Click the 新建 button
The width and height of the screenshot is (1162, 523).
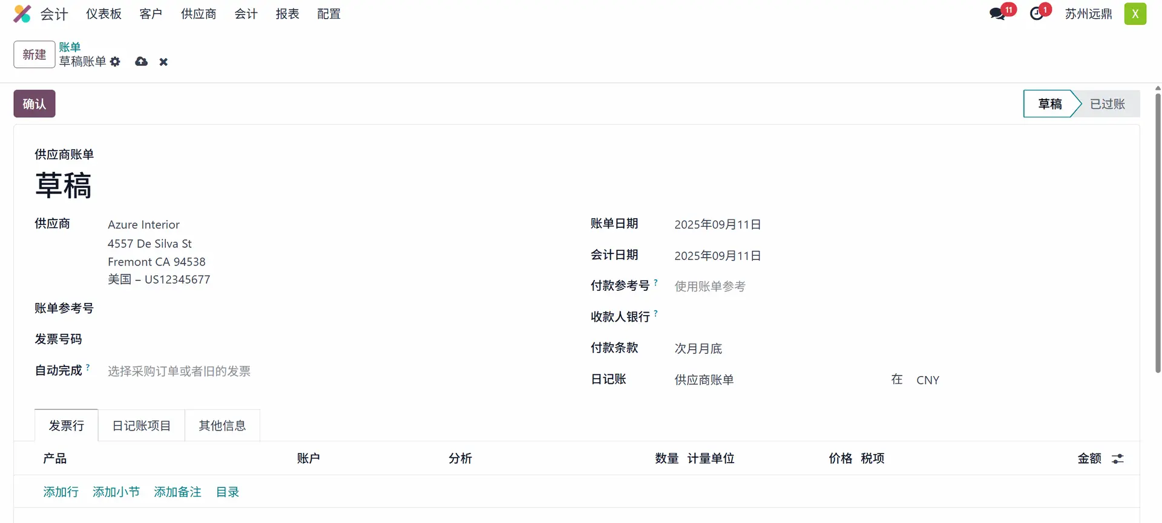point(34,54)
